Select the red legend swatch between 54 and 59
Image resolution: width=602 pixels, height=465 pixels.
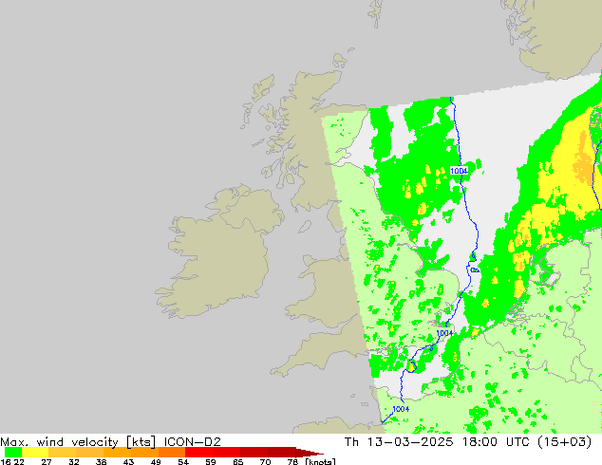pos(199,453)
